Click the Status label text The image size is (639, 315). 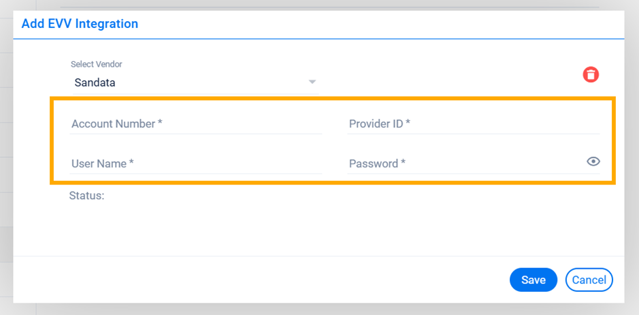86,196
